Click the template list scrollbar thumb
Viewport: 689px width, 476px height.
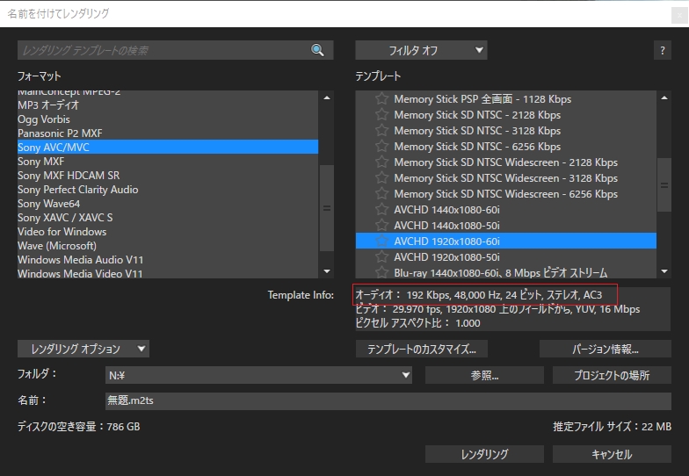click(664, 184)
